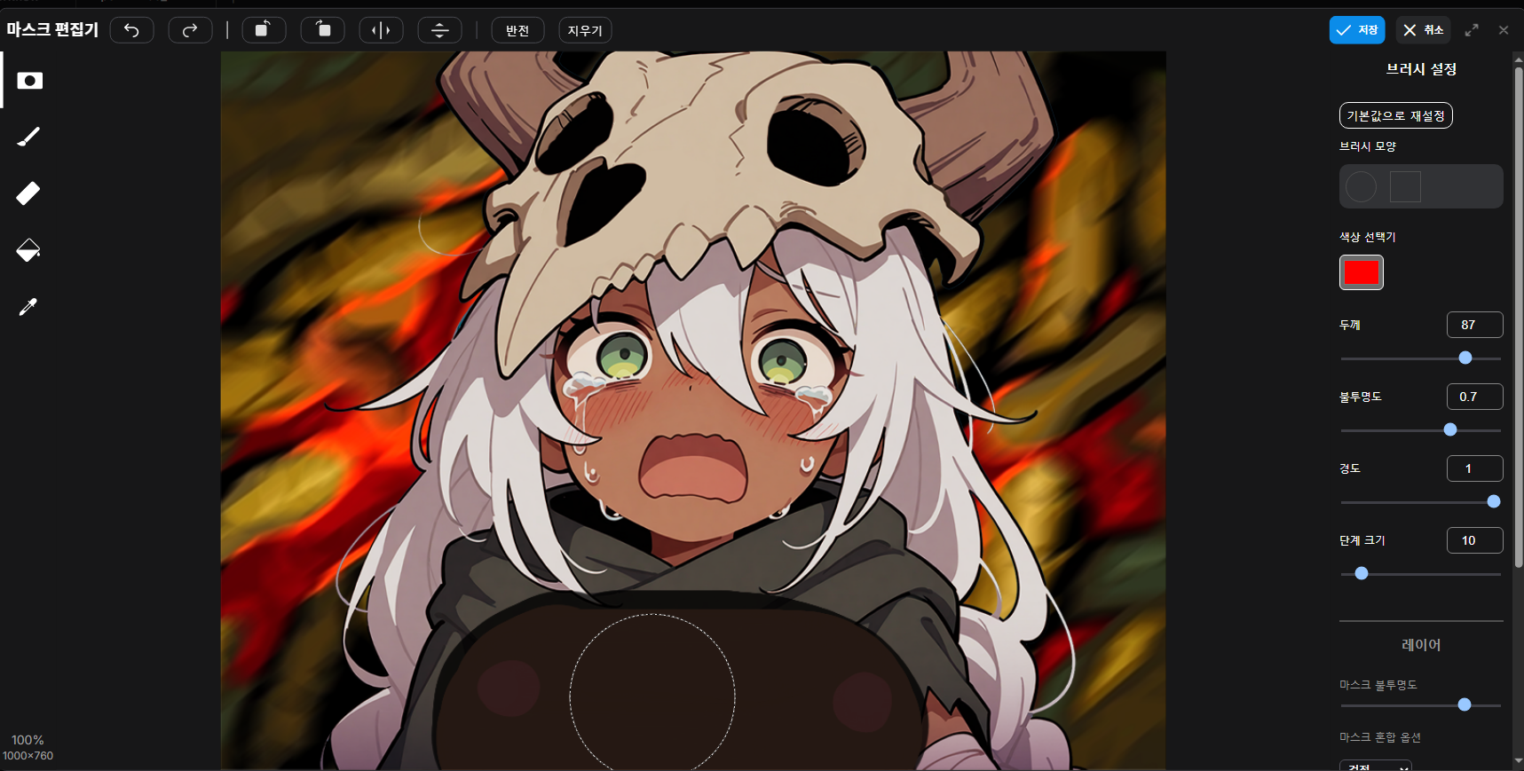
Task: Rotate the image clockwise
Action: click(323, 30)
